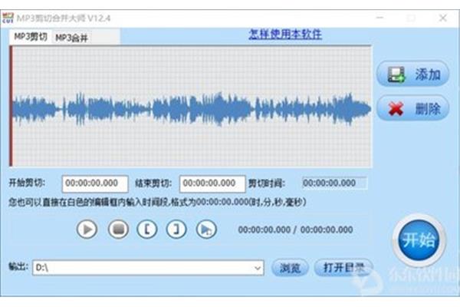The image size is (460, 307).
Task: Click the 结束剪切 end time field
Action: 212,183
